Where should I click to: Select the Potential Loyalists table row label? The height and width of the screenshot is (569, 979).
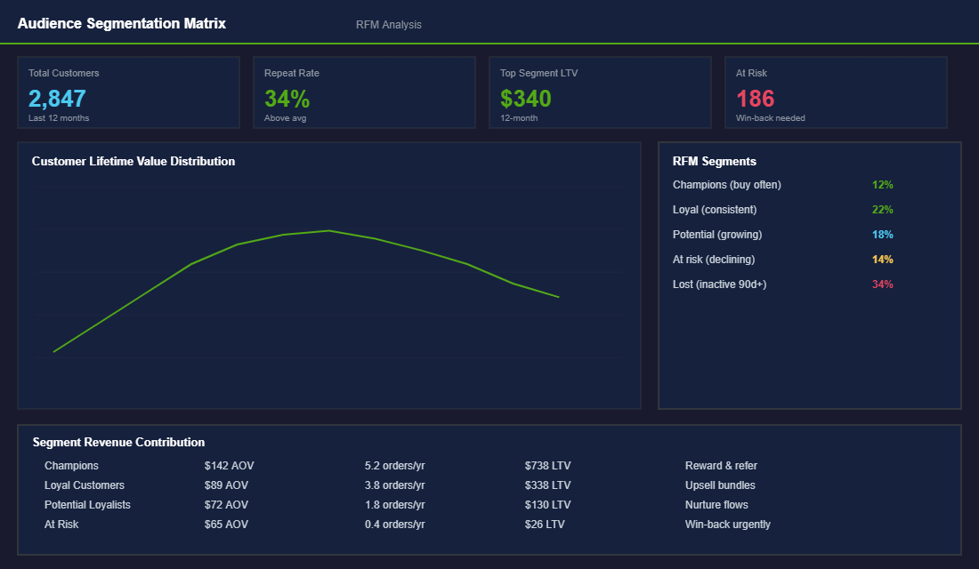(x=87, y=505)
